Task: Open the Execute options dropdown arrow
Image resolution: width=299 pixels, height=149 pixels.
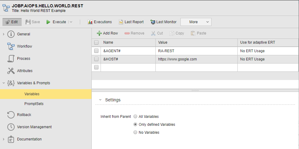Action: coord(71,22)
